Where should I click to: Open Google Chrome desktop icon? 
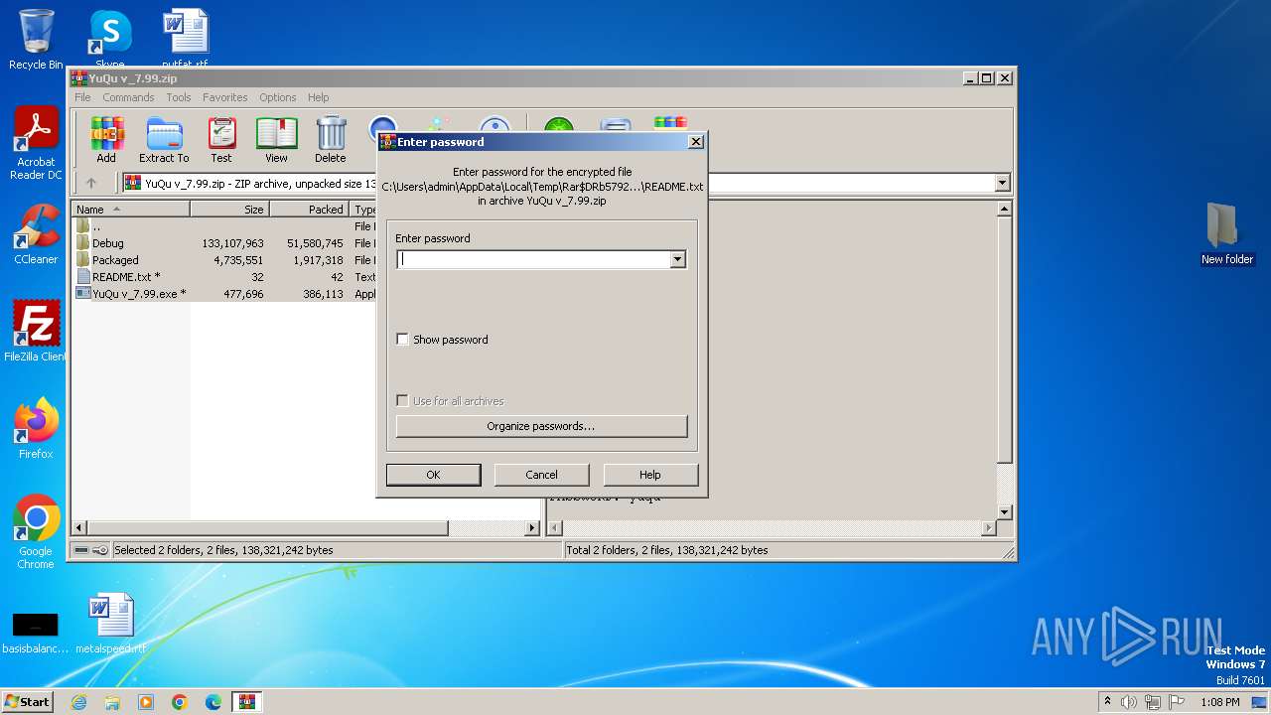[x=36, y=531]
